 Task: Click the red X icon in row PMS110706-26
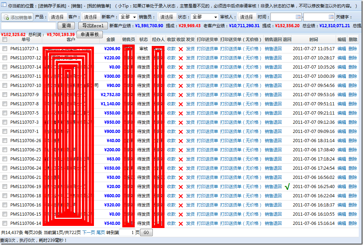coord(181,141)
